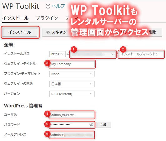
Task: Click the インストール button
Action: coord(20,32)
